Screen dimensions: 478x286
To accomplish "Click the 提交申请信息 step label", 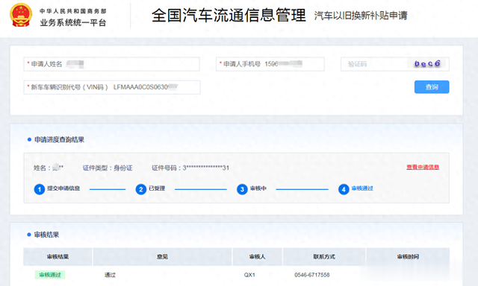I will 63,188.
